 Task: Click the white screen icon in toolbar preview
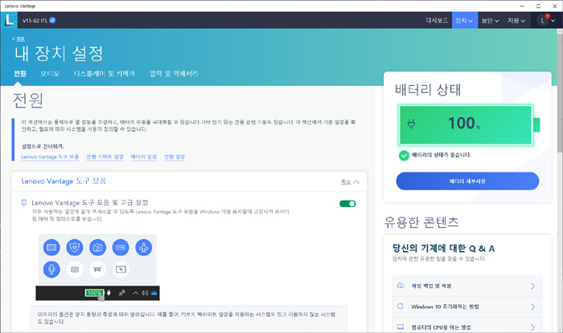tap(121, 270)
